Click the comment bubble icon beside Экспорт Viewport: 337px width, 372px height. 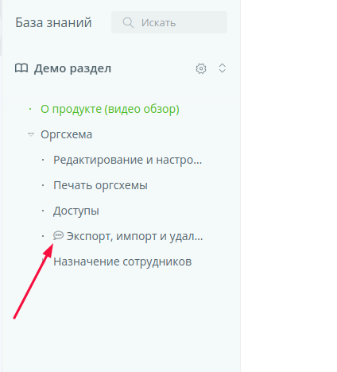coord(58,235)
